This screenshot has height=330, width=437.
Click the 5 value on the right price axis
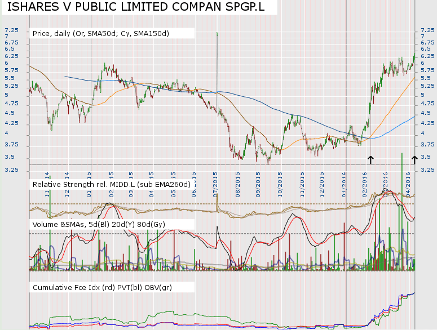pyautogui.click(x=422, y=95)
